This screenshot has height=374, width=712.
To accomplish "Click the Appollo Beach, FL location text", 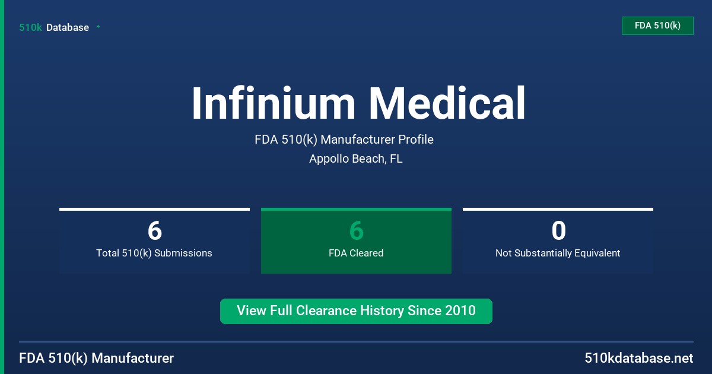I will (x=356, y=159).
